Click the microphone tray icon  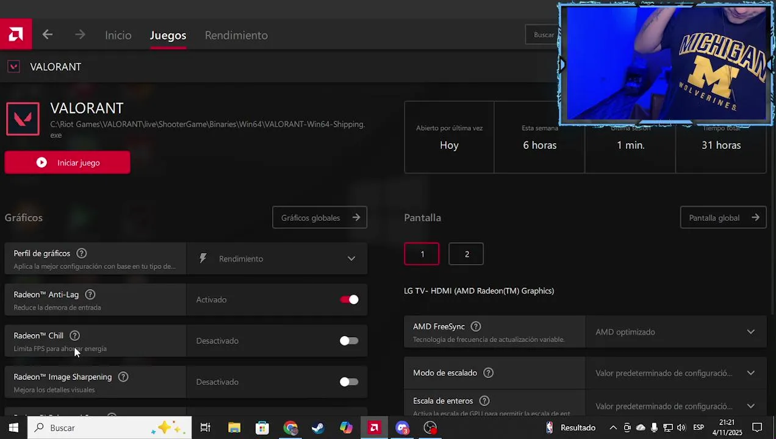[654, 427]
